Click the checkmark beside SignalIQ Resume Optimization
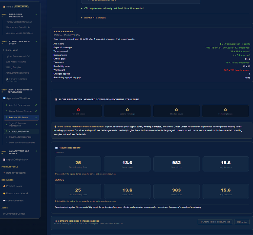253x235 pixels. click(x=36, y=125)
